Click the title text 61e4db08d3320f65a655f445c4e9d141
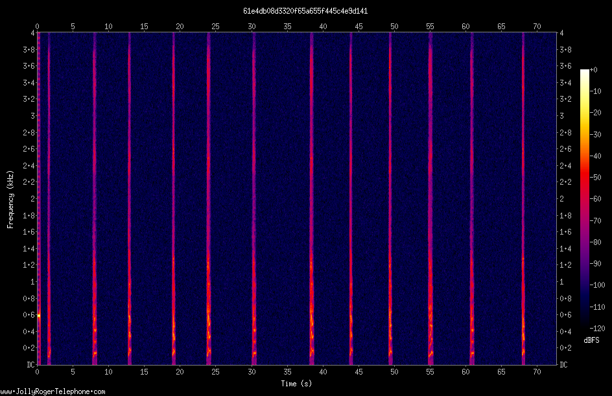 (x=305, y=11)
